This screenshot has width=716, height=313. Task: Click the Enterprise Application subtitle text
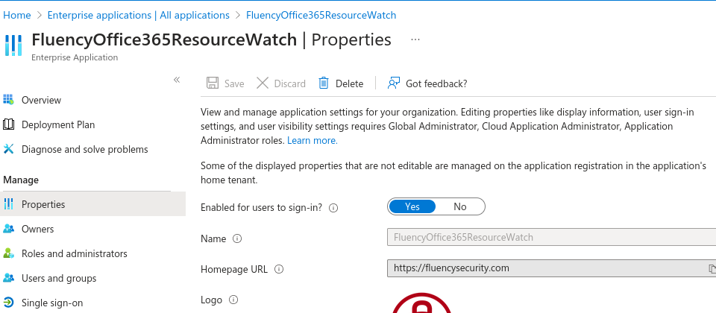coord(75,57)
